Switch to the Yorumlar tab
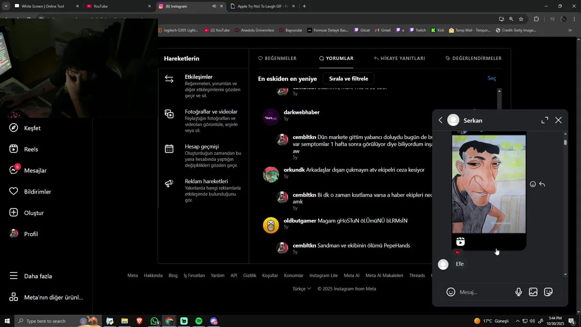The image size is (581, 327). coord(336,58)
